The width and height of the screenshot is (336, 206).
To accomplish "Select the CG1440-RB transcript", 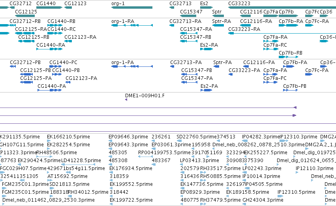I will [55, 25].
